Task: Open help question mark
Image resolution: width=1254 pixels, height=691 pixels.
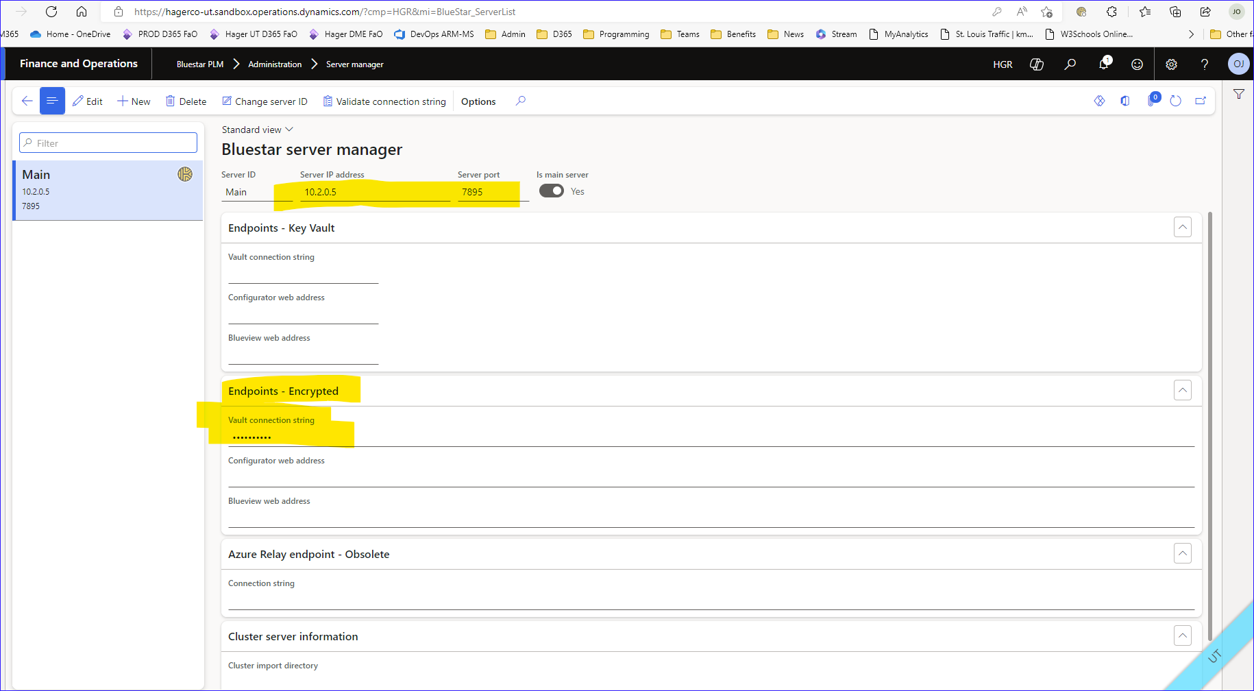Action: [x=1205, y=64]
